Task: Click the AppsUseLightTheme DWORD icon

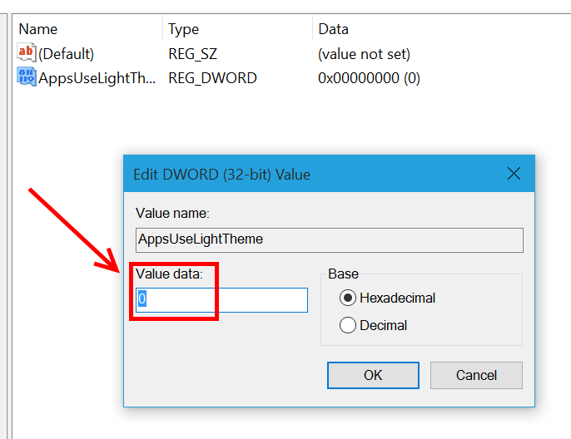Action: pyautogui.click(x=27, y=77)
